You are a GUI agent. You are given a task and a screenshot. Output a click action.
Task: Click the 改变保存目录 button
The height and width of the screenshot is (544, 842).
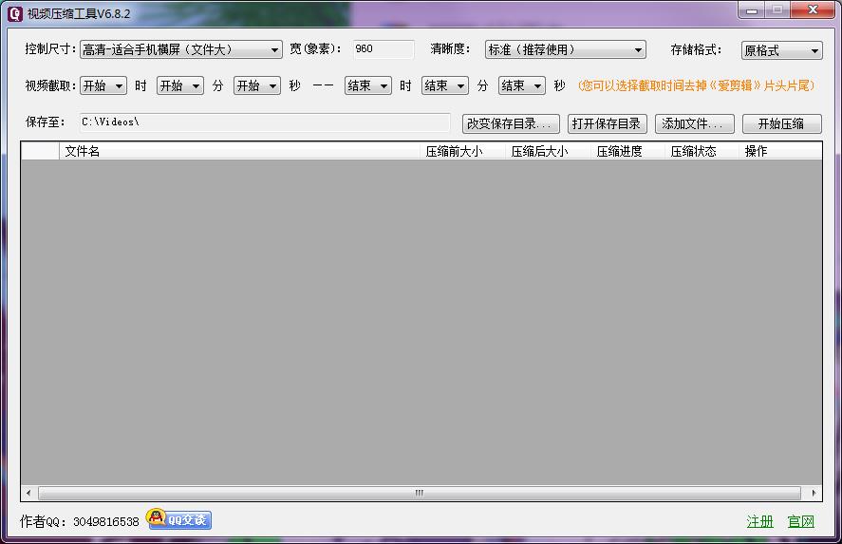click(x=511, y=123)
